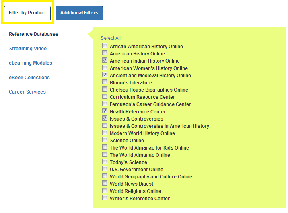Click the 'World Religions Online' label text
The width and height of the screenshot is (288, 213).
click(x=136, y=191)
